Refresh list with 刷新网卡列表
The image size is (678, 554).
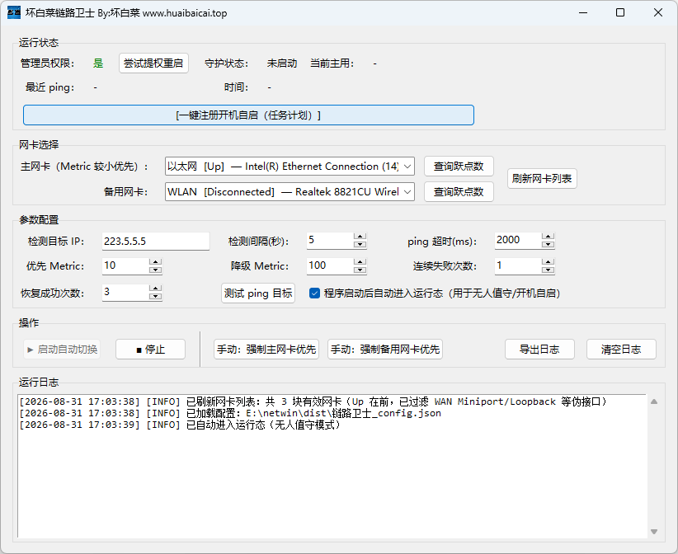click(x=542, y=178)
